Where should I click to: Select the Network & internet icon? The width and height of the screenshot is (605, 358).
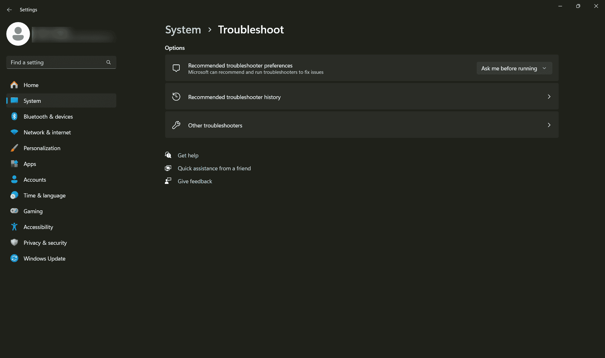pos(15,132)
